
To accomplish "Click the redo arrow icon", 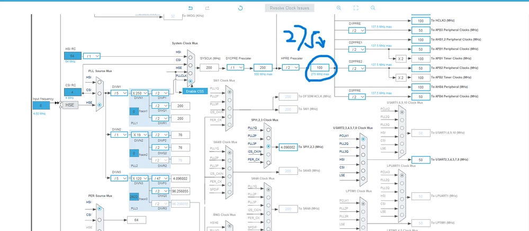I will tap(208, 8).
